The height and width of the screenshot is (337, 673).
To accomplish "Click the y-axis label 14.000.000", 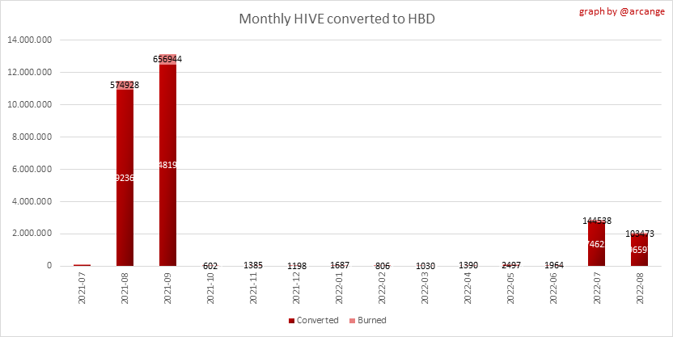I will tap(30, 40).
